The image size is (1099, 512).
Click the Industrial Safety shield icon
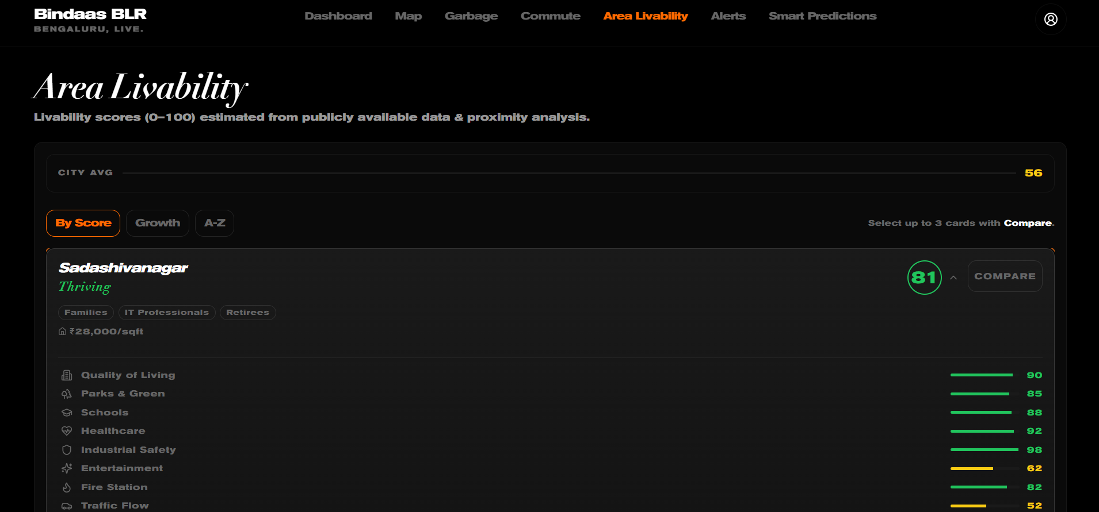(x=67, y=450)
